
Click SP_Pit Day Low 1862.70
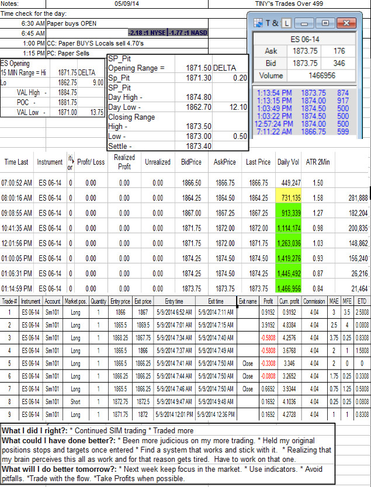[199, 107]
